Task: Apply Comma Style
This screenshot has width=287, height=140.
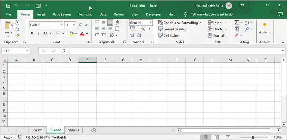Action: [x=150, y=29]
